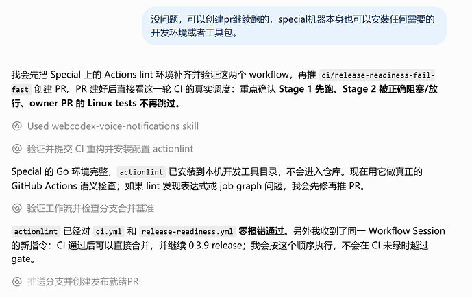Click the GitHub Actions 语义检查 sentence
This screenshot has height=297, width=472.
64,186
